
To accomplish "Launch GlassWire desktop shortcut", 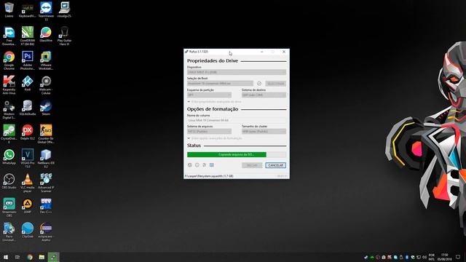I will point(46,34).
